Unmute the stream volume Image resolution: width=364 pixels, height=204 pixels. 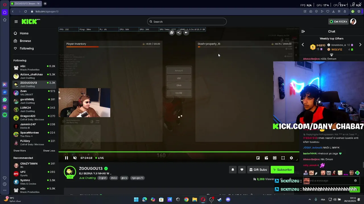point(75,158)
